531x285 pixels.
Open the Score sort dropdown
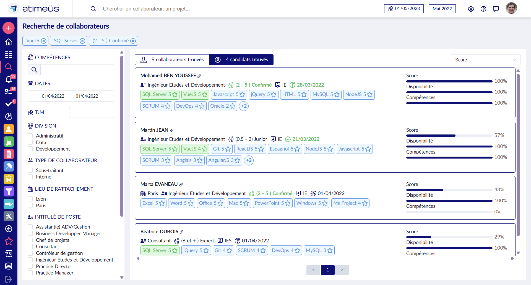(x=485, y=60)
